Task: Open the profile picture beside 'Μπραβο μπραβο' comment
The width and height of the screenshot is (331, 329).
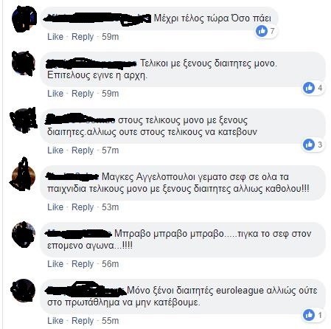Action: click(x=24, y=235)
